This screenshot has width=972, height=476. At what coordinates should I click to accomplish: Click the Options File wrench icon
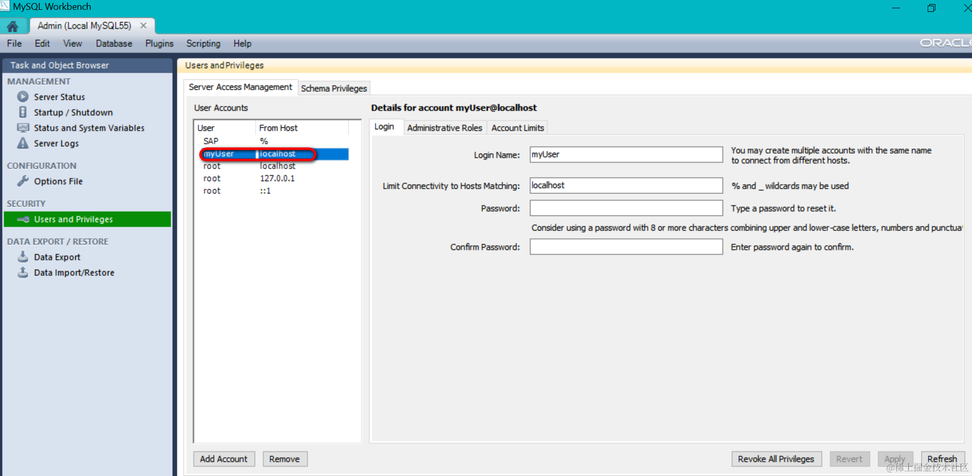pos(23,181)
